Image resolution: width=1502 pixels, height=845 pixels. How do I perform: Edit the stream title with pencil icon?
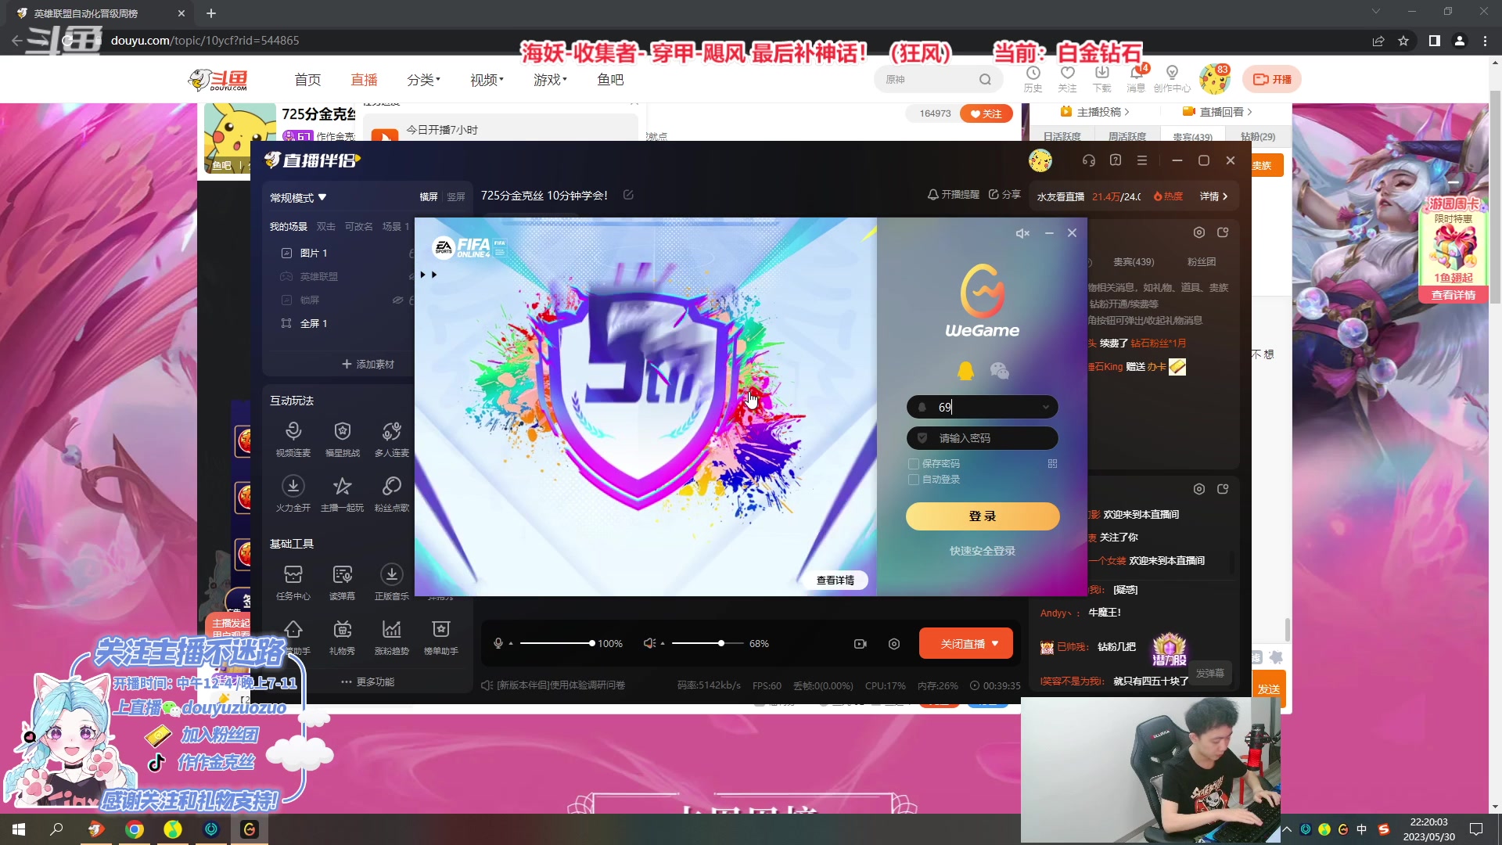628,195
